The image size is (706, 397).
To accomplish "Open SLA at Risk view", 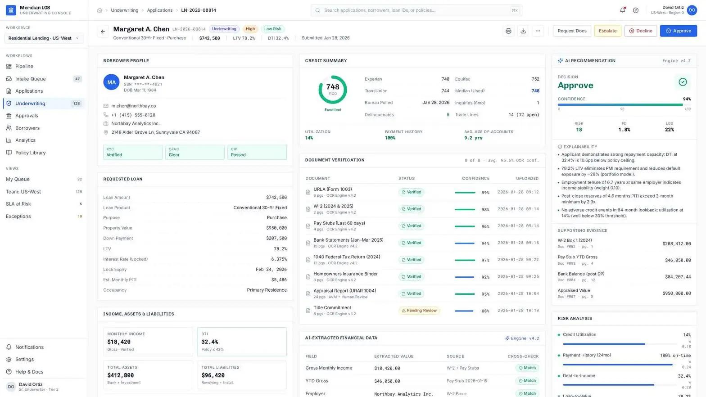I will (44, 204).
